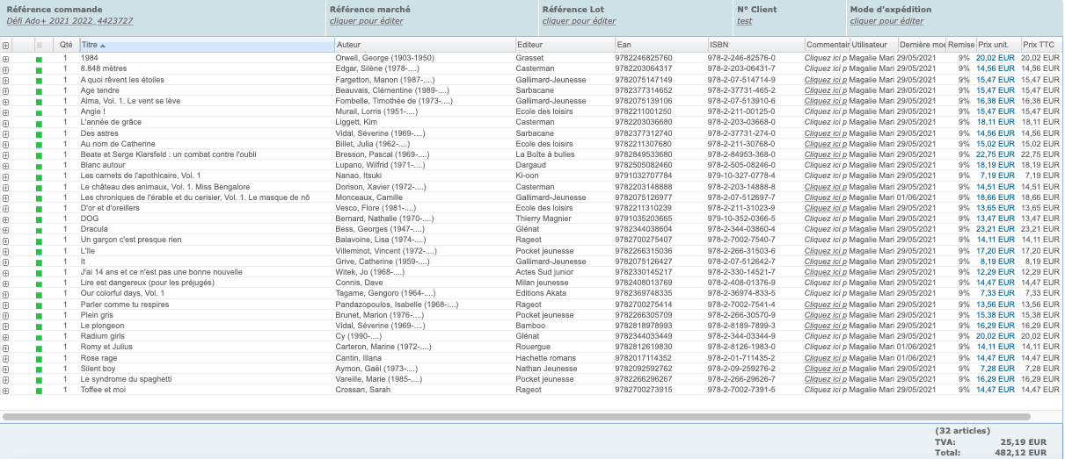The width and height of the screenshot is (1065, 459).
Task: Edit the Référence Lot link
Action: [x=579, y=21]
